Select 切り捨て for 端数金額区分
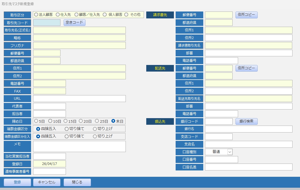The width and height of the screenshot is (300, 190). (67, 129)
